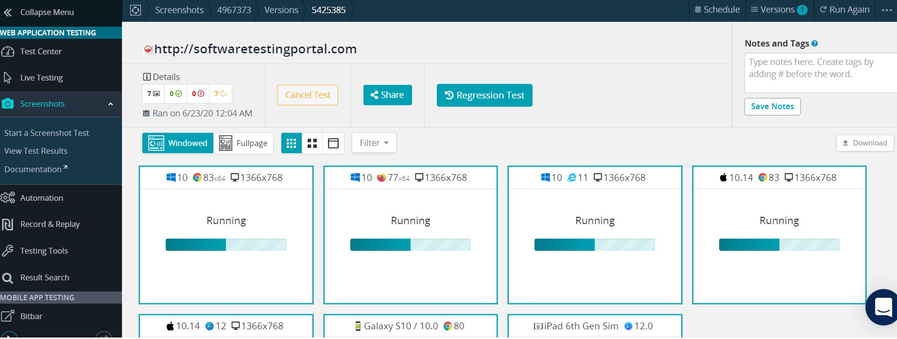Open the Schedule option

717,10
